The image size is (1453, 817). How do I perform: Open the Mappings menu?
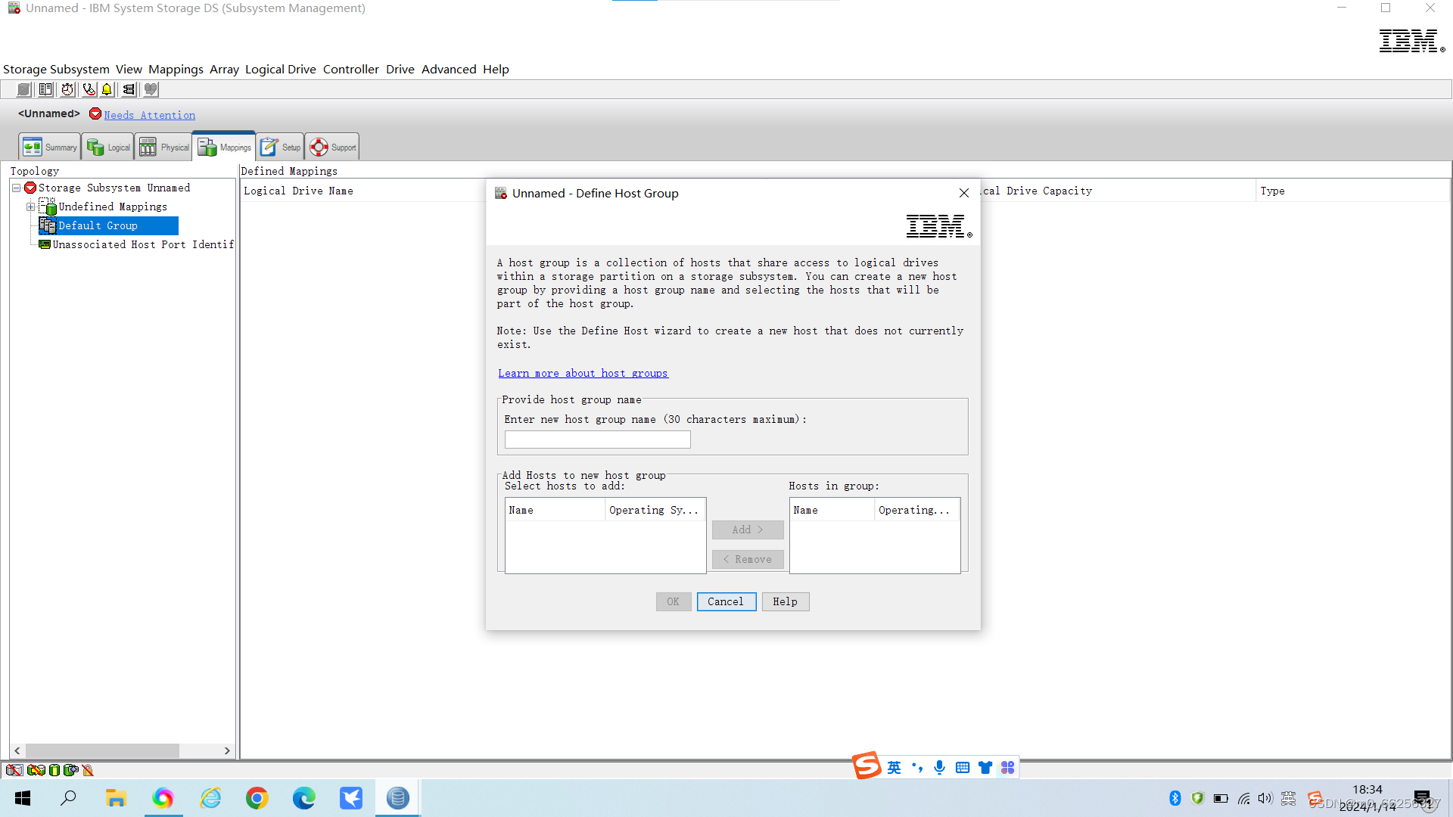[176, 69]
